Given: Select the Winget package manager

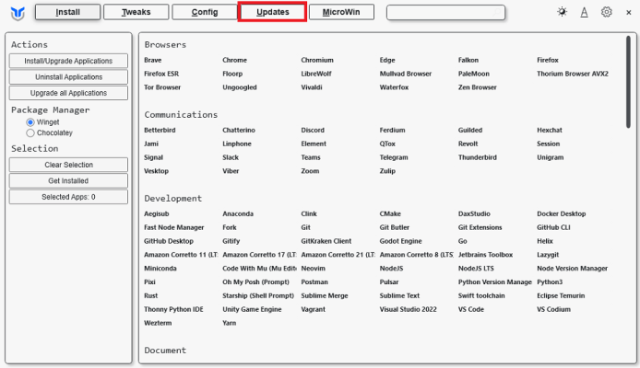Looking at the screenshot, I should (30, 121).
